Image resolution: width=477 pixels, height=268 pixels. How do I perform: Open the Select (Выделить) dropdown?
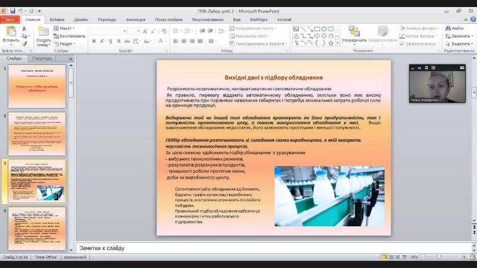(x=459, y=43)
